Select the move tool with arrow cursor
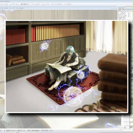 (123, 13)
